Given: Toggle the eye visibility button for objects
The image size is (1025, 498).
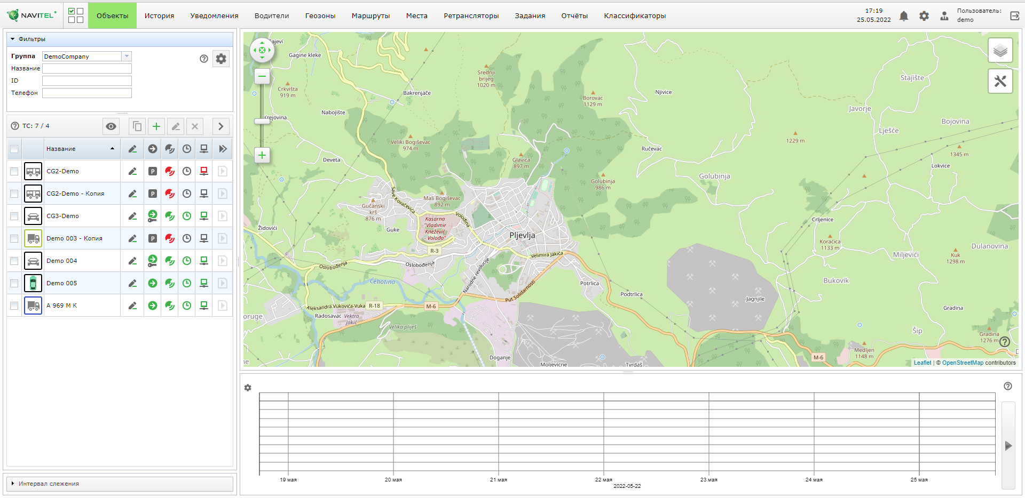Looking at the screenshot, I should pyautogui.click(x=111, y=126).
